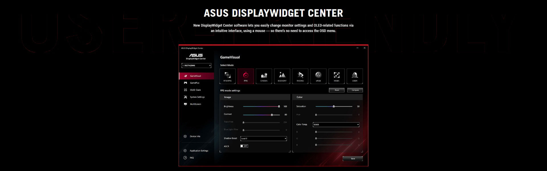Choose the MOBA mode icon

tap(336, 76)
